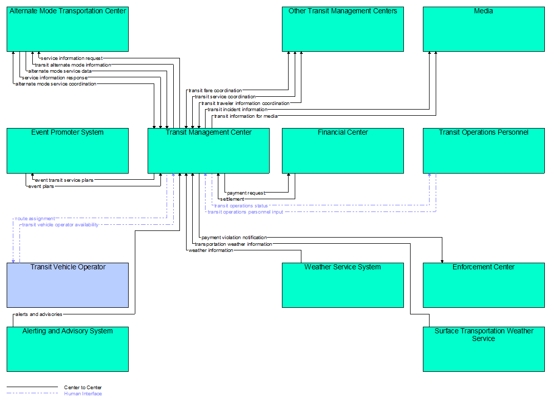Click the 'alerts and advisories' label
The image size is (550, 403).
[39, 314]
